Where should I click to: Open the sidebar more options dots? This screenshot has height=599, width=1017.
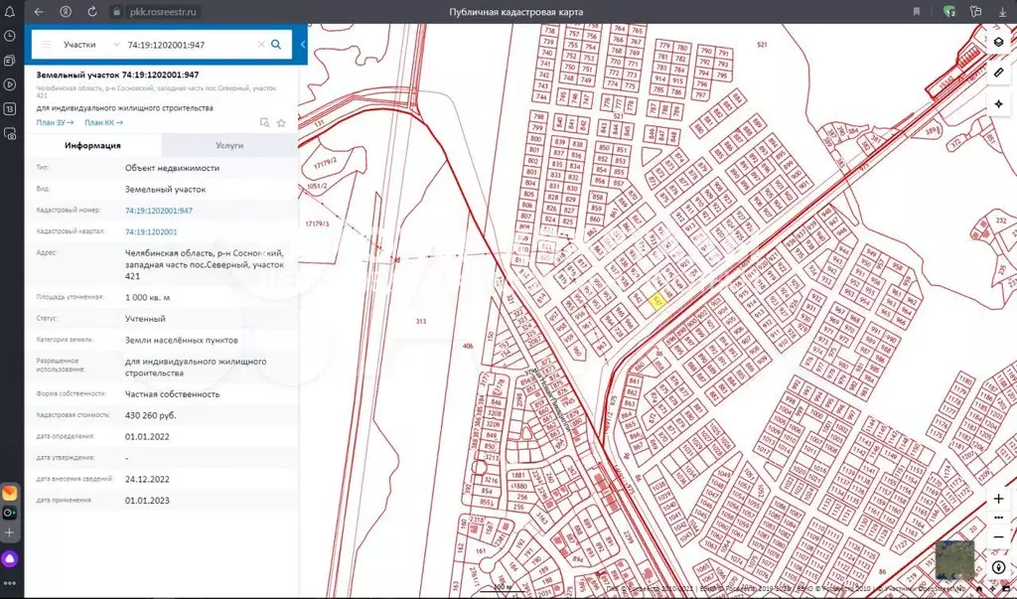[10, 583]
